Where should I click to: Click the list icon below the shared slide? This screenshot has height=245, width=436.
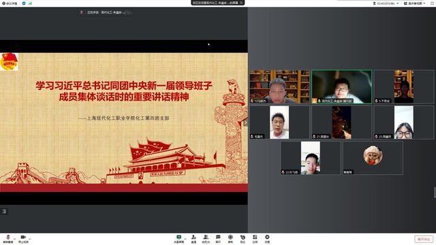4,212
